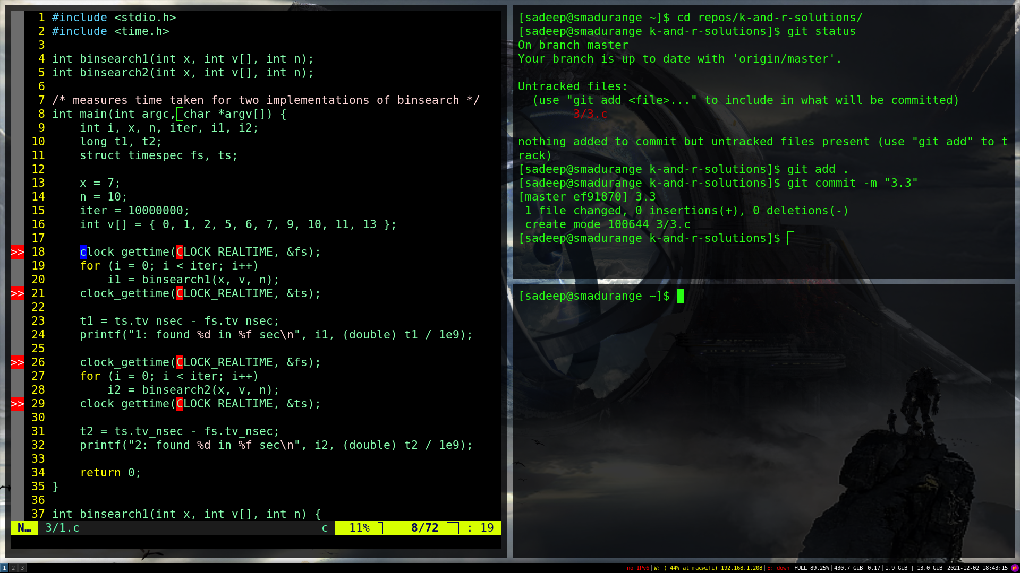Screen dimensions: 1020x573
Task: Switch to workspace 3
Action: click(x=22, y=568)
